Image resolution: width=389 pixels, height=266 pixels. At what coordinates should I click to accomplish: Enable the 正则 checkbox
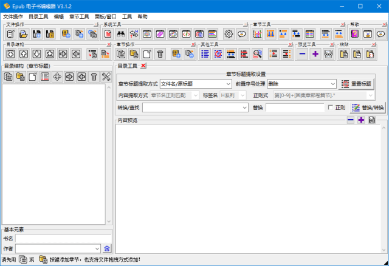pos(331,107)
